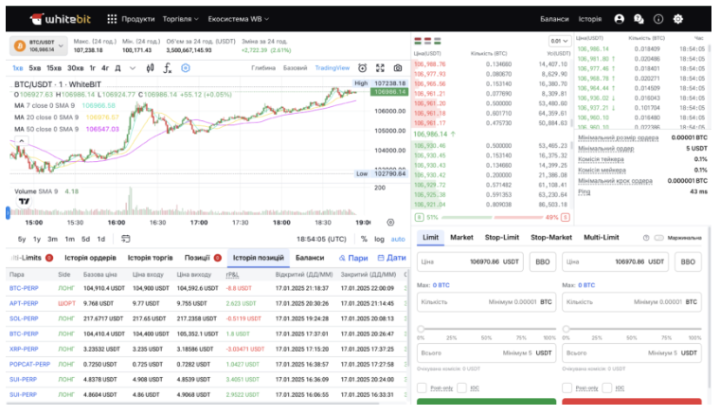Check Post-only box in buy form
Screen dimensions: 720x415
[x=422, y=388]
